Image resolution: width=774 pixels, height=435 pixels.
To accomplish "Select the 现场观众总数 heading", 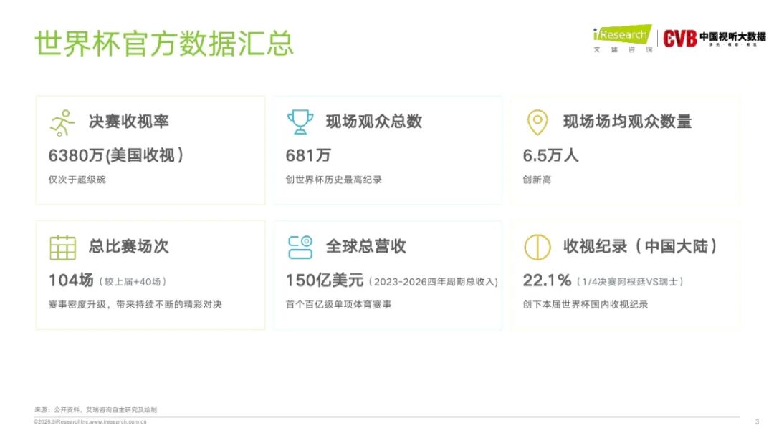I will click(x=373, y=121).
